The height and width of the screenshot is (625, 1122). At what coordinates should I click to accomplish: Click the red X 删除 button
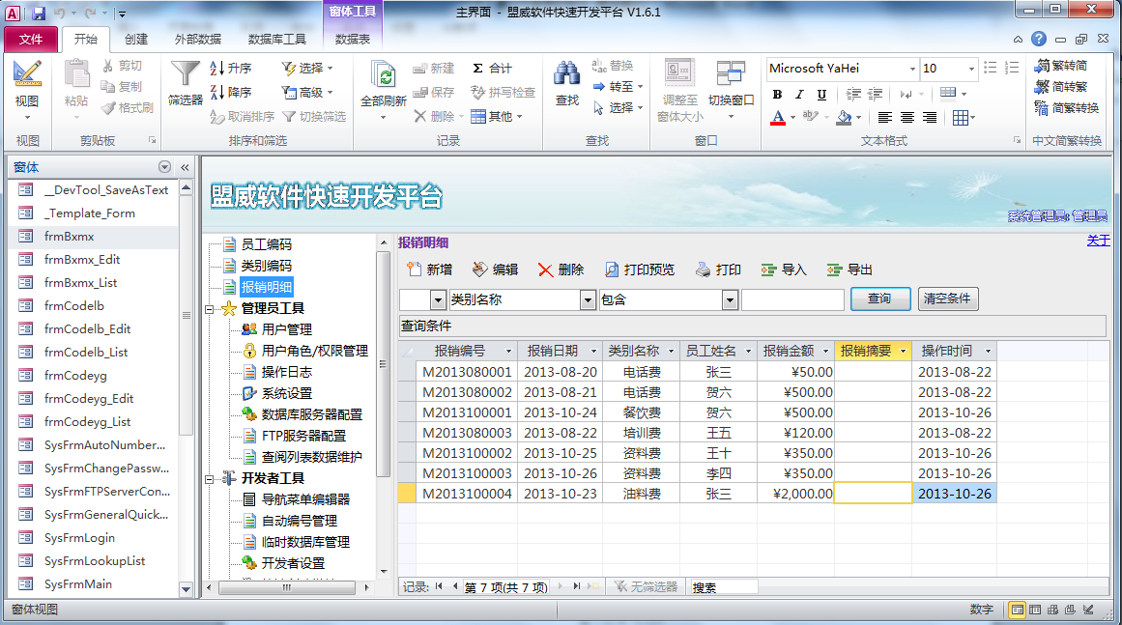click(561, 270)
